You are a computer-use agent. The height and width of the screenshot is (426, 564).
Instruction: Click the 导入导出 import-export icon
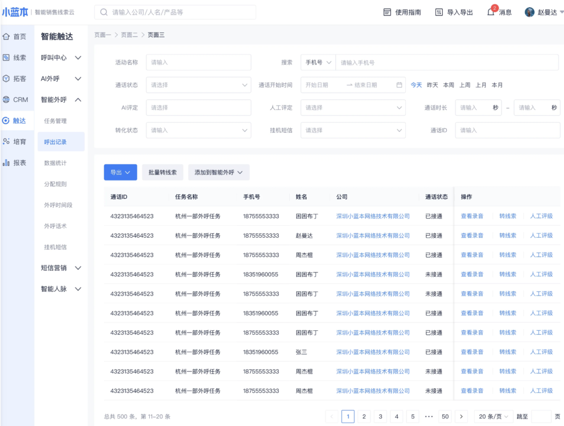pos(439,12)
